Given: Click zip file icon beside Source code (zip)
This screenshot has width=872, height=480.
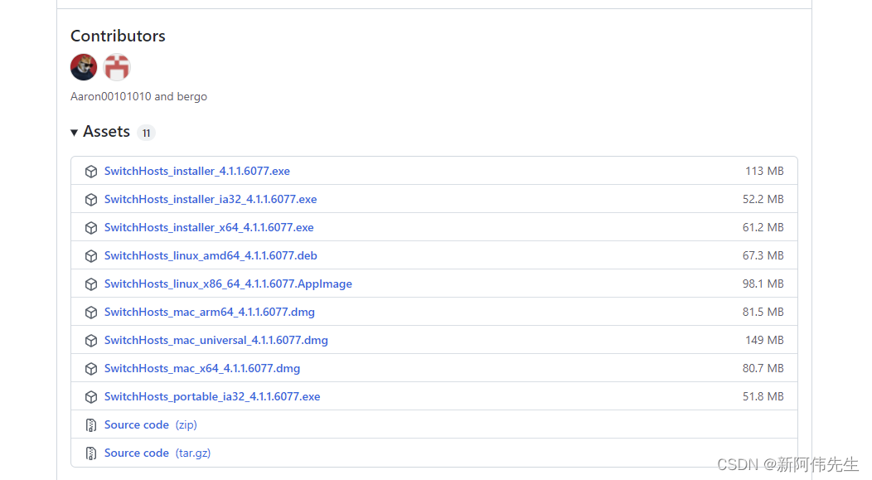Looking at the screenshot, I should [91, 425].
